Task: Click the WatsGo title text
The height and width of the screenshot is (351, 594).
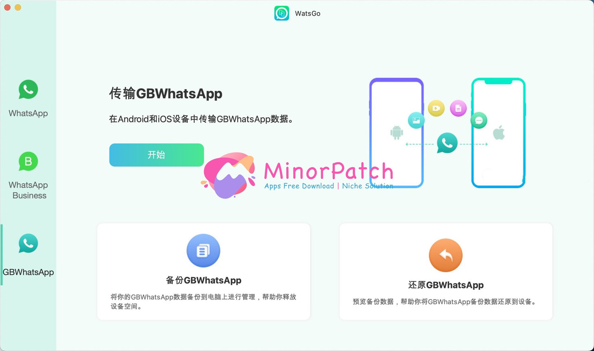Action: click(308, 13)
